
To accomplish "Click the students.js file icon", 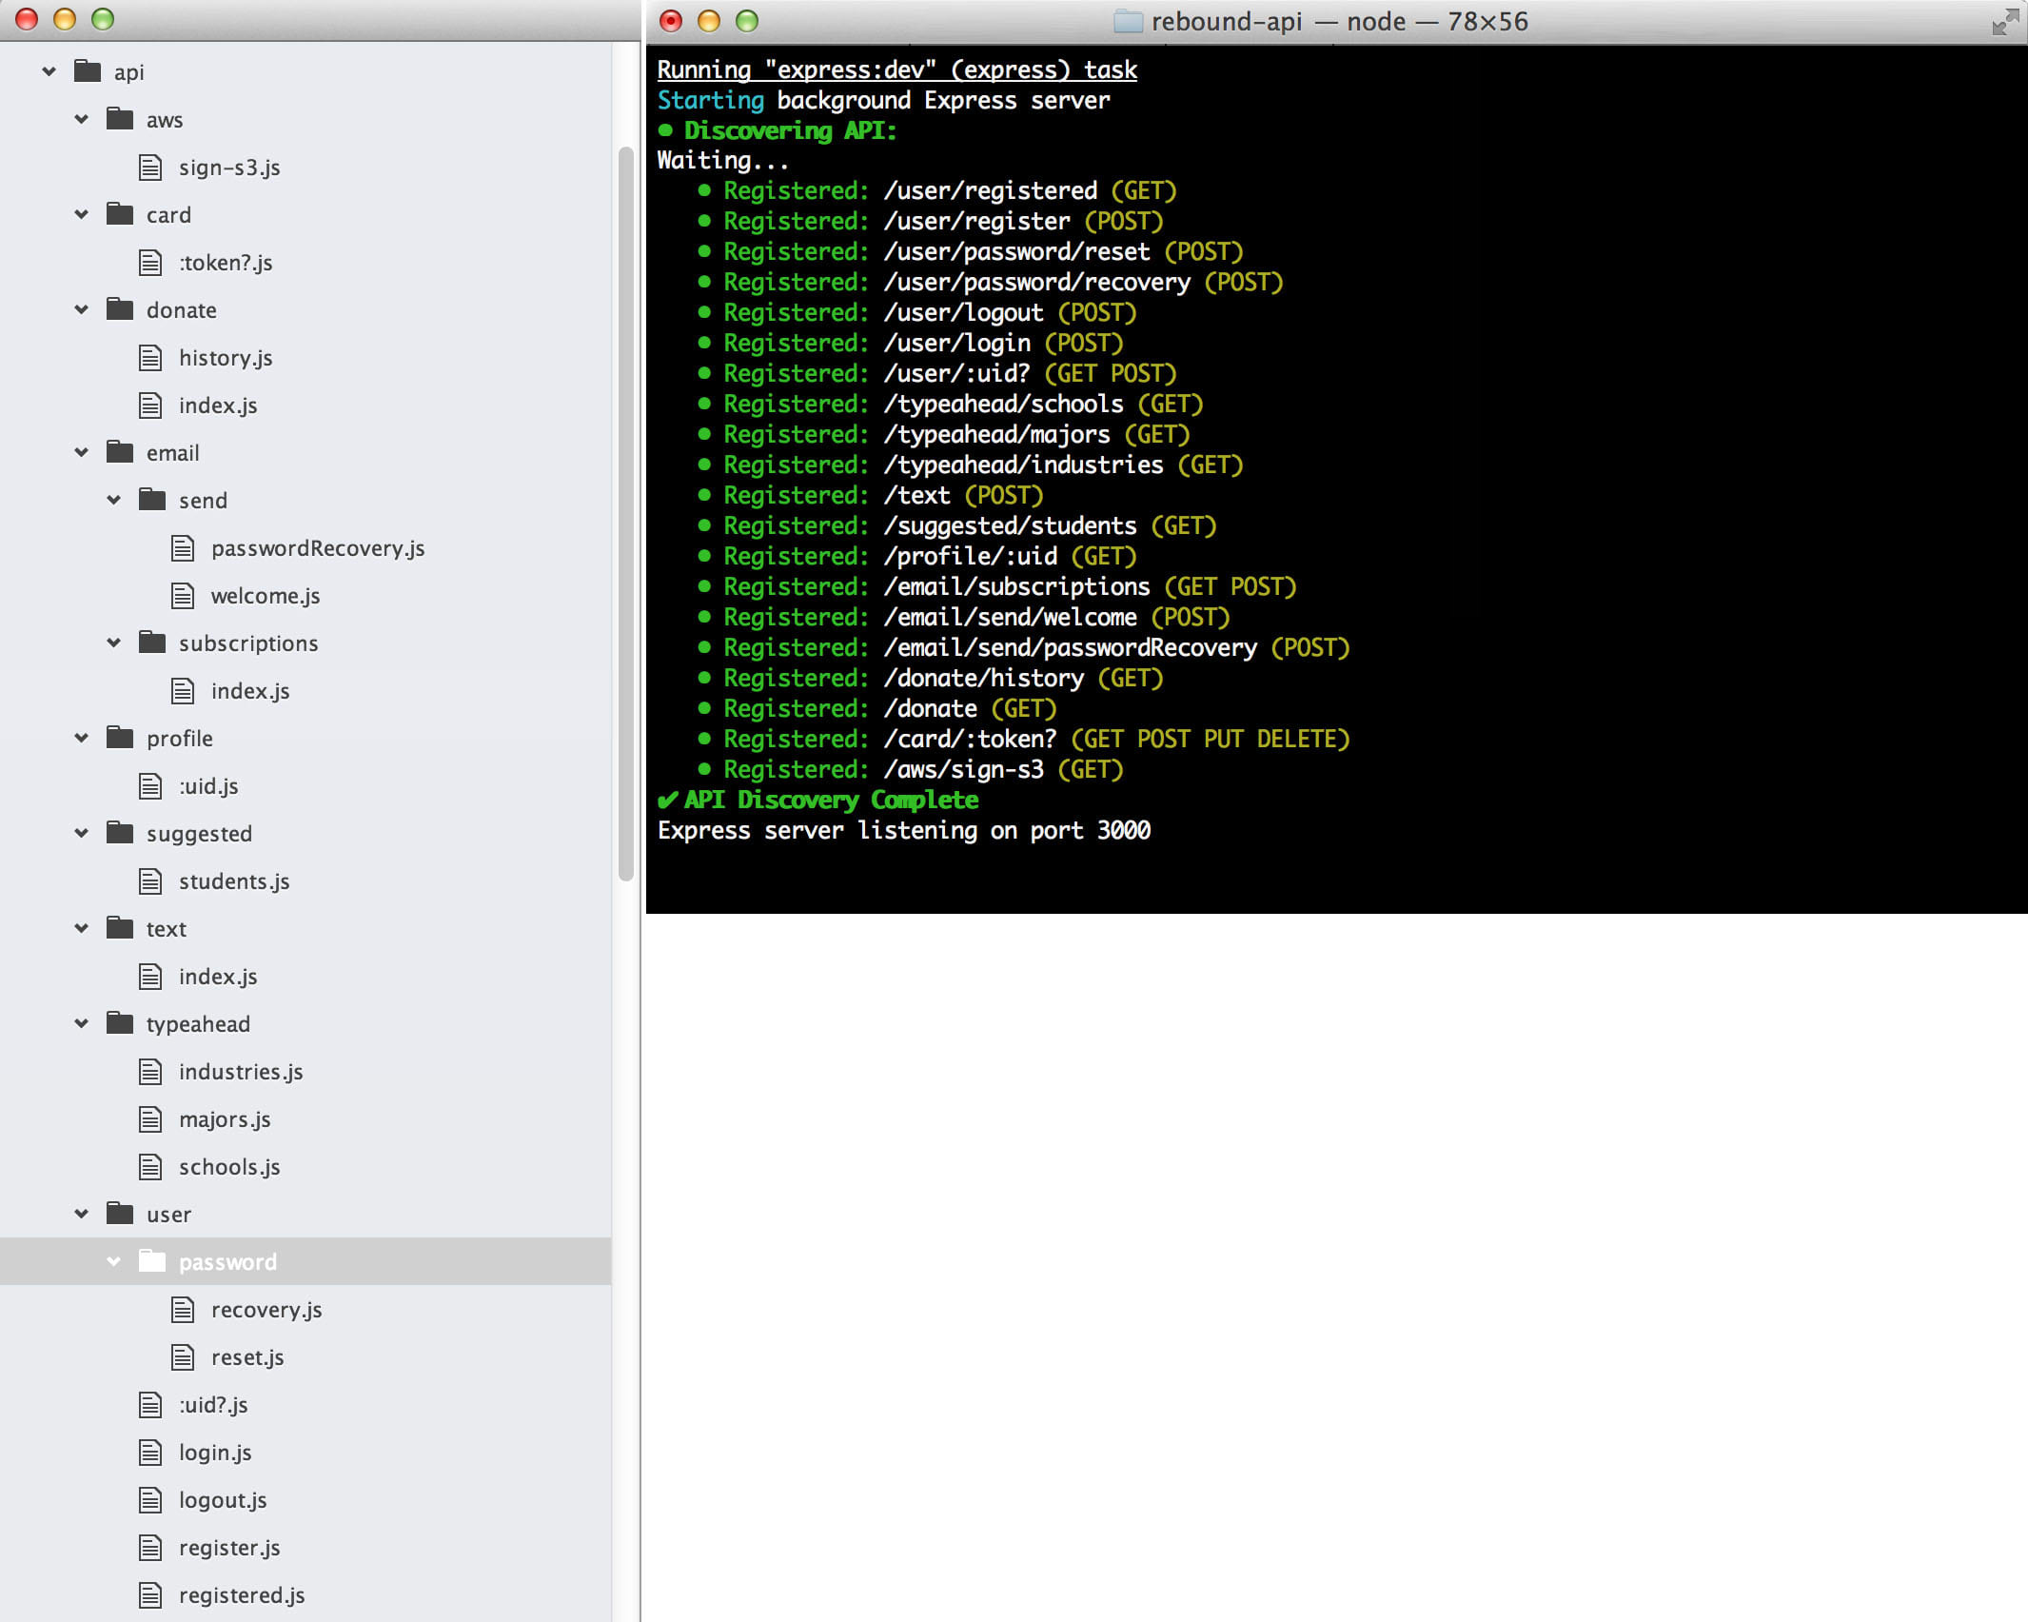I will click(150, 881).
